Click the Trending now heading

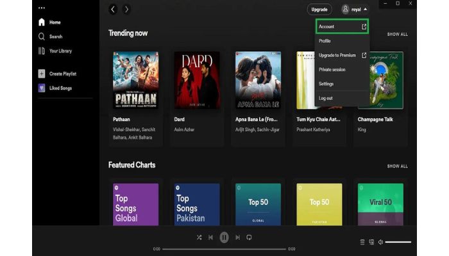[128, 33]
